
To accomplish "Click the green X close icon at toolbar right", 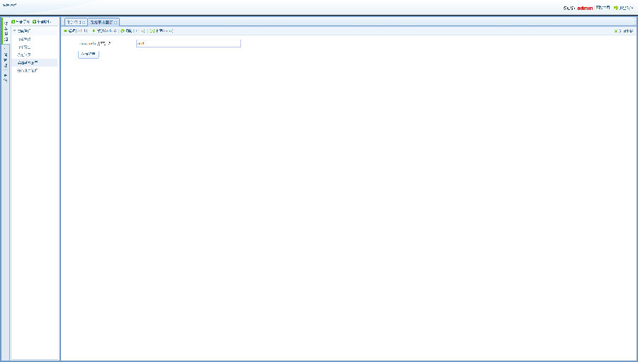I will click(x=616, y=31).
